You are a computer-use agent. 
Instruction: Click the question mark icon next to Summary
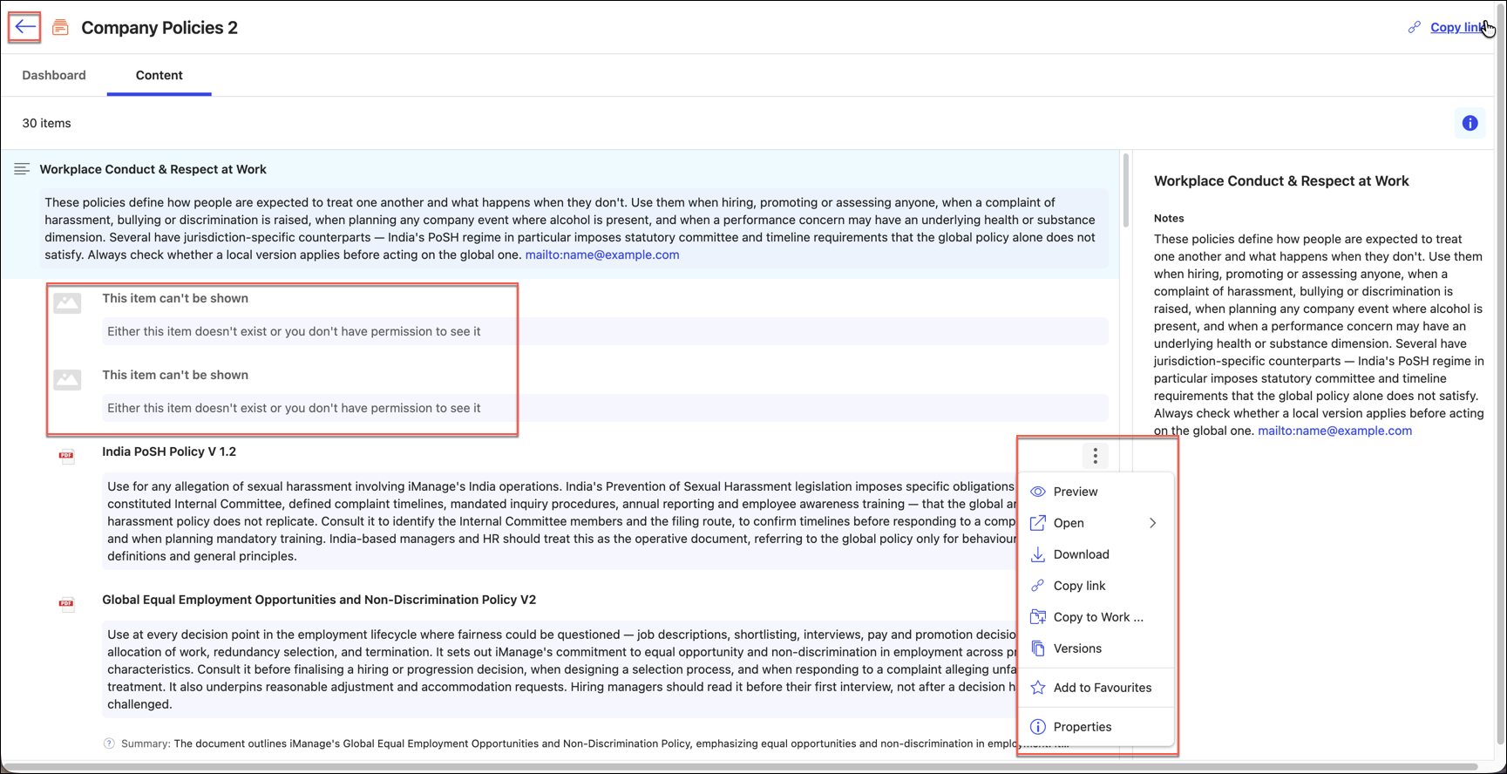click(109, 743)
